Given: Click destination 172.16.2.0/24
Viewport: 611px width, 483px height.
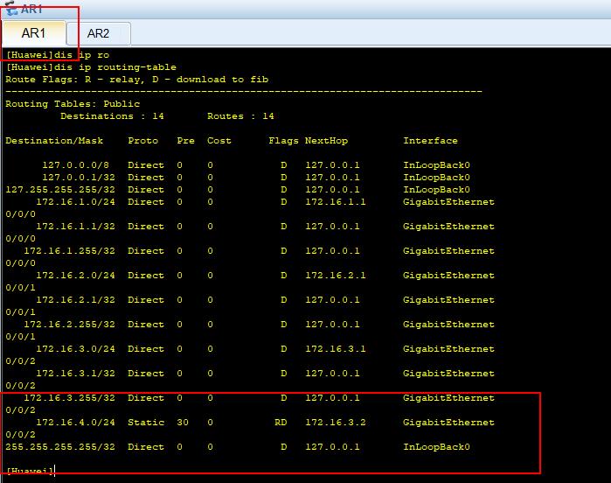Looking at the screenshot, I should (75, 276).
